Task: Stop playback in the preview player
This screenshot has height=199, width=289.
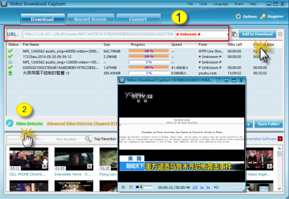Action: pyautogui.click(x=131, y=187)
